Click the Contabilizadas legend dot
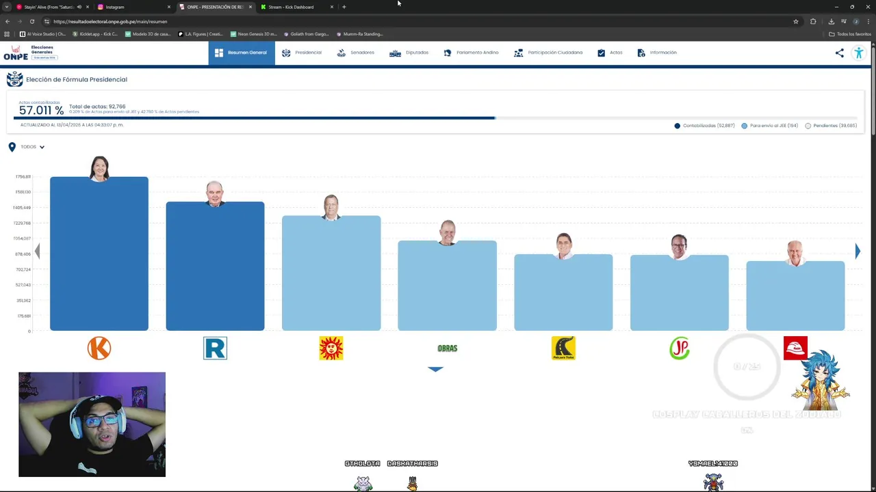The image size is (876, 492). click(x=678, y=126)
